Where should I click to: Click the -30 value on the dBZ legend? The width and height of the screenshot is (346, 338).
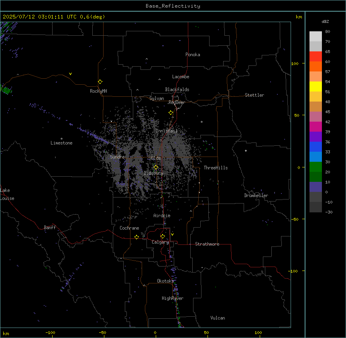pyautogui.click(x=329, y=212)
